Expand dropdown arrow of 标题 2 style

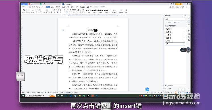click(x=184, y=32)
